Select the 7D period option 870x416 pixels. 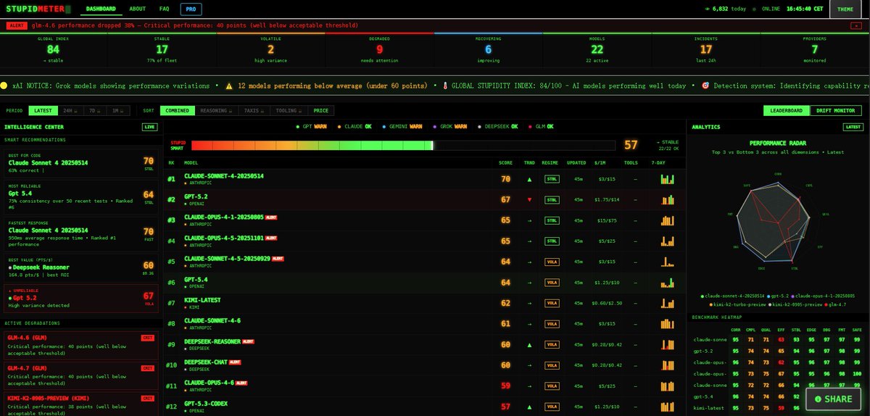[x=93, y=111]
